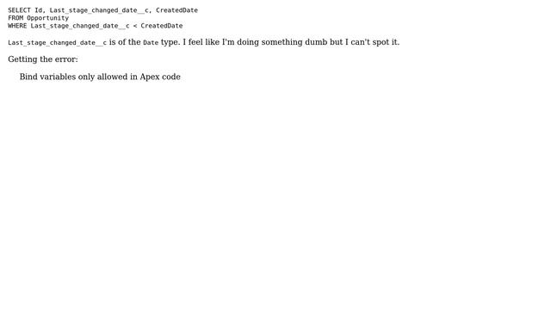Click the FROM keyword
The width and height of the screenshot is (551, 310).
[15, 18]
